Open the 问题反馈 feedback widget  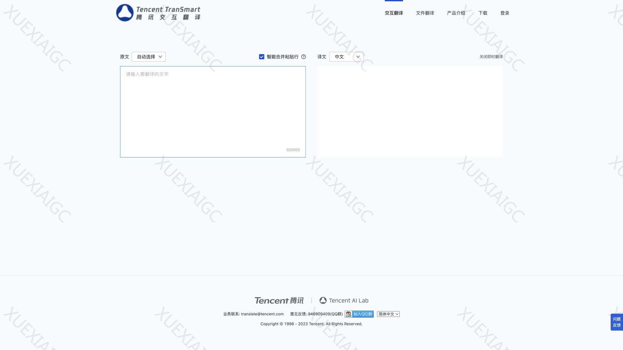click(617, 322)
